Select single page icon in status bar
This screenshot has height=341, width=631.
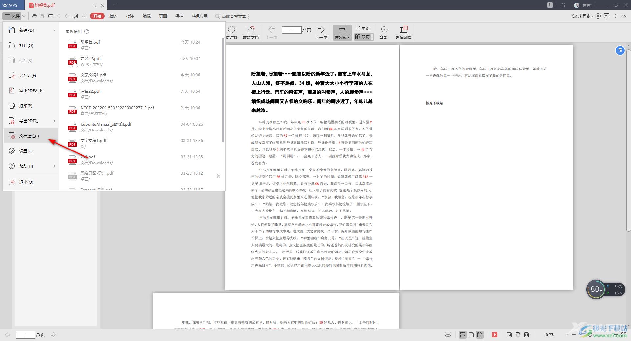pos(471,335)
